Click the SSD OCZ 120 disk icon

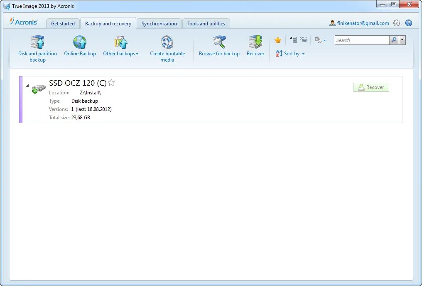[x=39, y=89]
